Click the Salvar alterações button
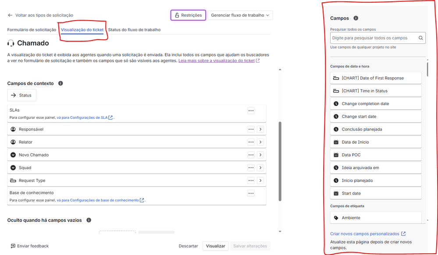This screenshot has height=255, width=438. [x=250, y=246]
